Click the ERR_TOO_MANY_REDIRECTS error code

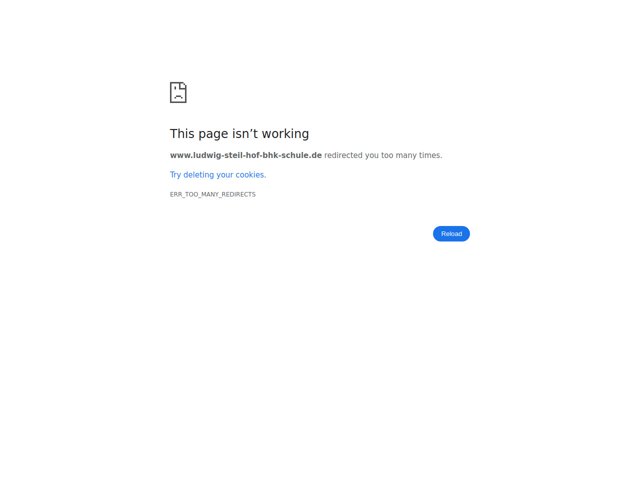(x=212, y=194)
